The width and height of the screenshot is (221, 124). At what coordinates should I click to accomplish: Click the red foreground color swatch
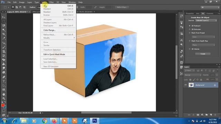tap(3, 105)
